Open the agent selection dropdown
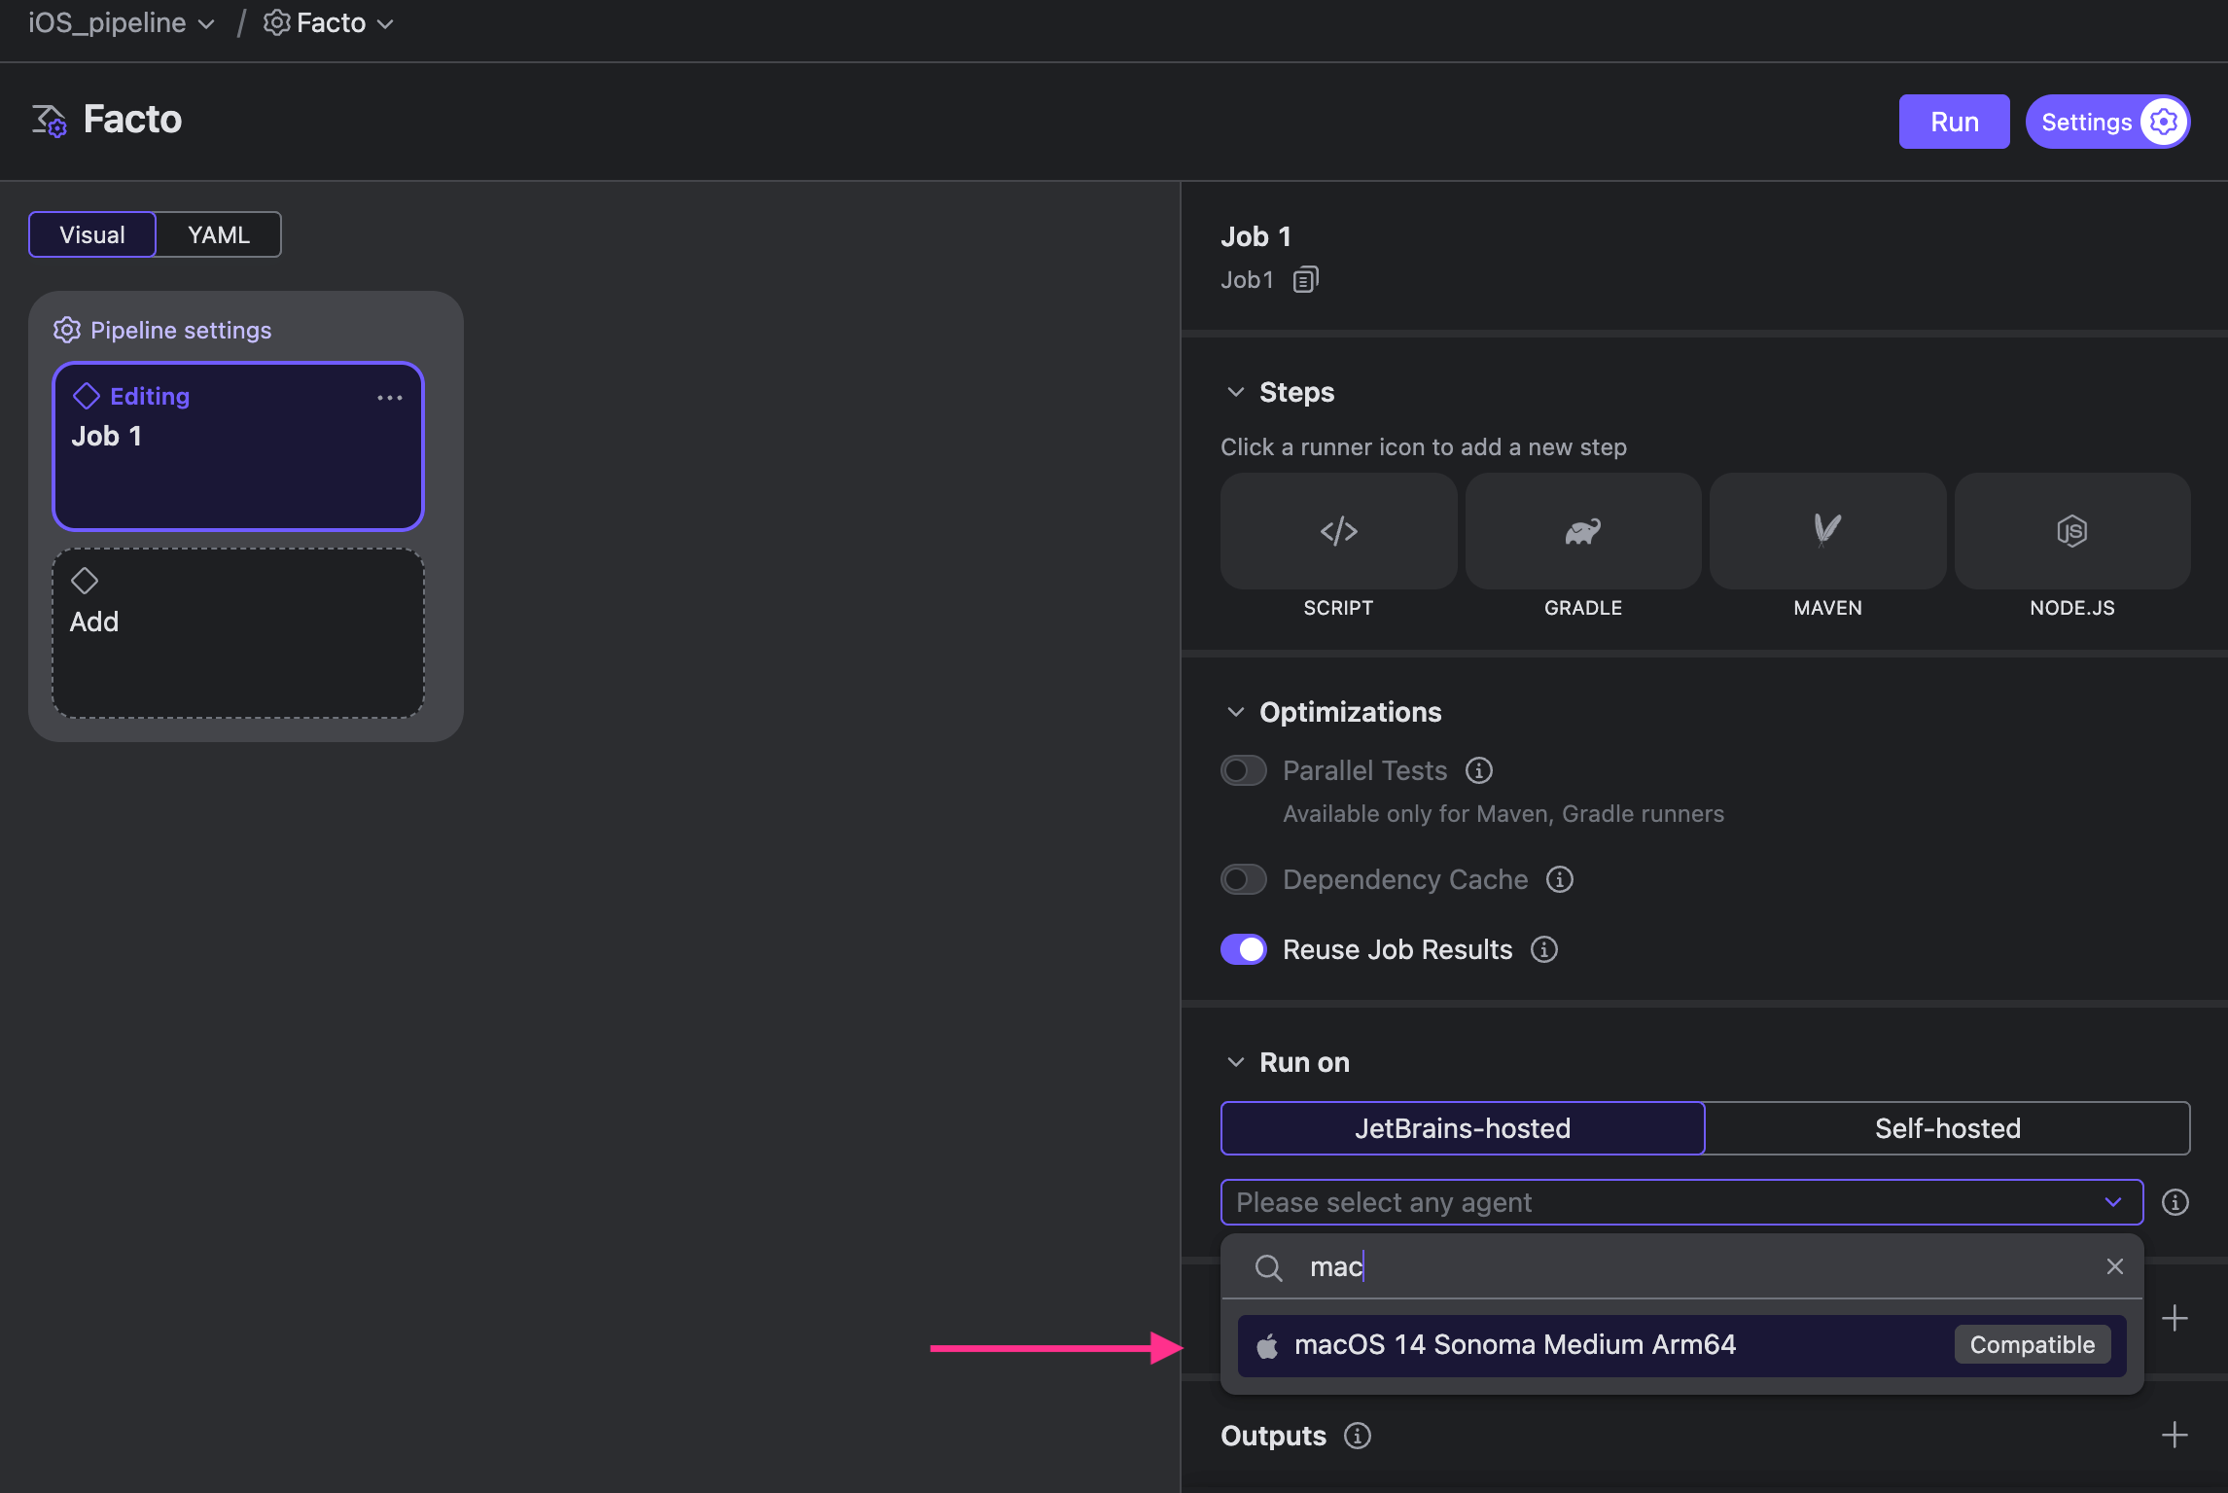Viewport: 2228px width, 1493px height. coord(1681,1202)
